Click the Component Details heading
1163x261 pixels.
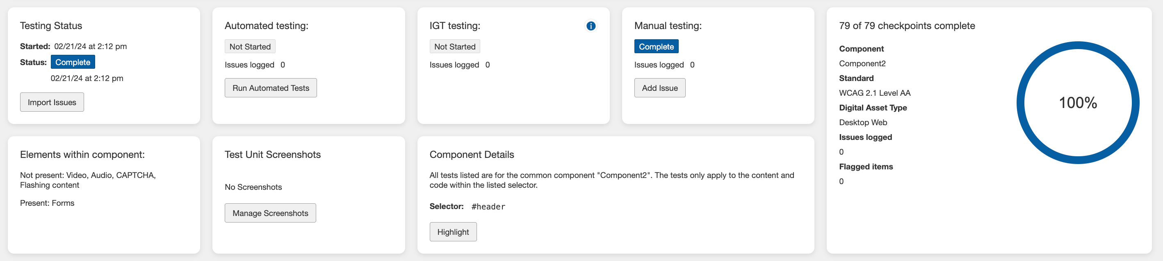click(x=471, y=155)
